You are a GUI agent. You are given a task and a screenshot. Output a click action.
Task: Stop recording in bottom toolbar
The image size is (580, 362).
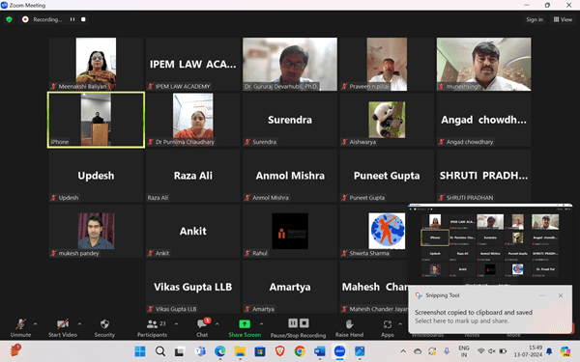coord(304,323)
